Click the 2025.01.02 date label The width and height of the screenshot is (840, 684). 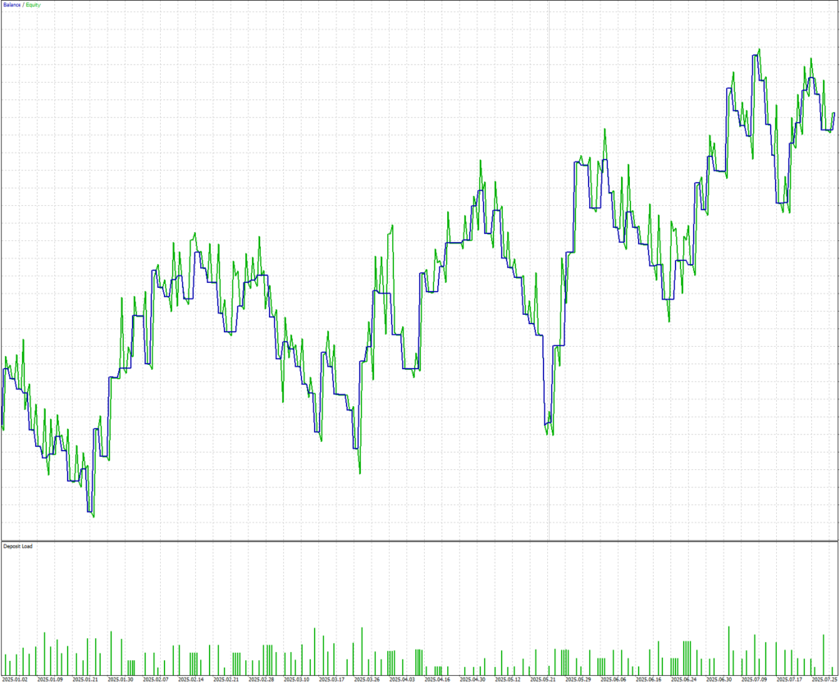point(15,679)
